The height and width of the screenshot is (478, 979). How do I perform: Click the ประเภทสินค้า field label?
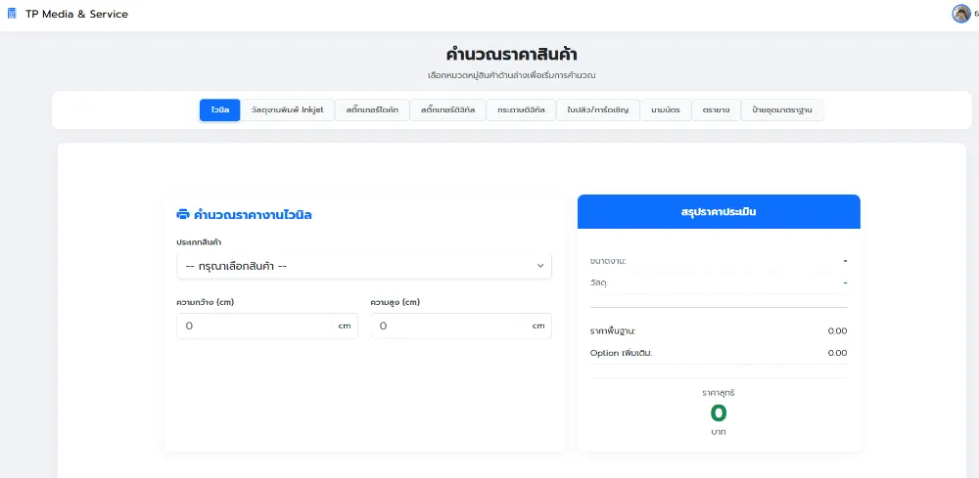pos(199,241)
